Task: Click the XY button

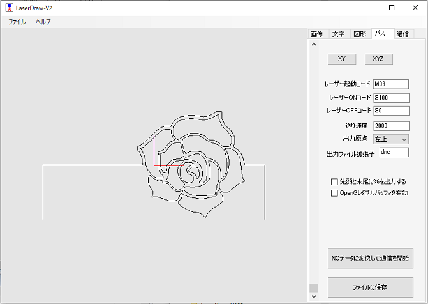Action: pos(342,59)
